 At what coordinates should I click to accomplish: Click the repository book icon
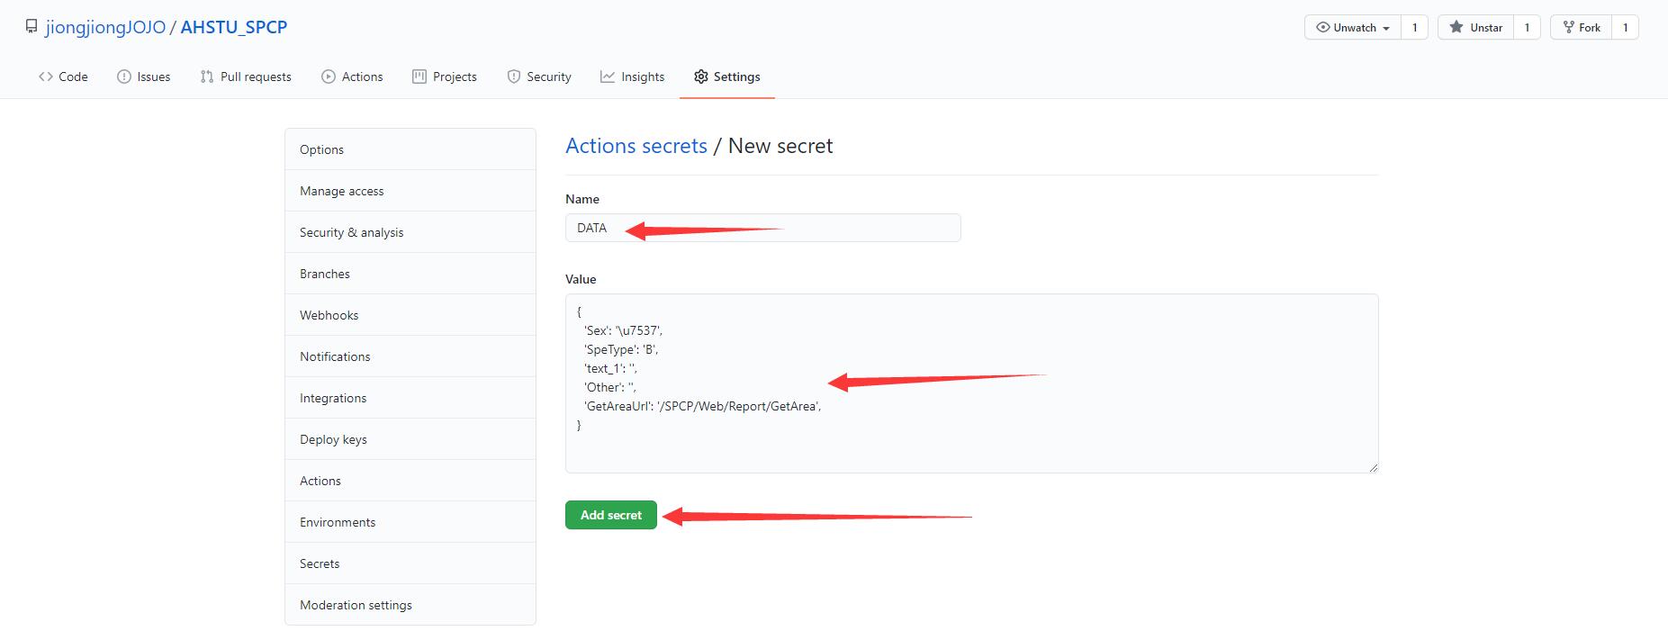32,27
